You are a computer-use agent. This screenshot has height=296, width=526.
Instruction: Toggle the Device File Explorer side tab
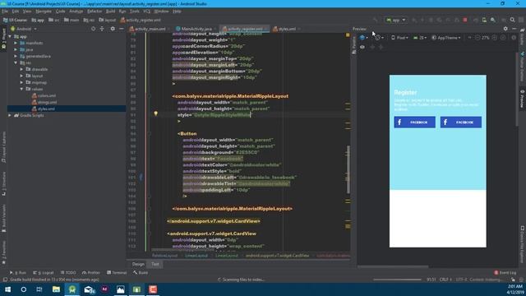tap(523, 244)
